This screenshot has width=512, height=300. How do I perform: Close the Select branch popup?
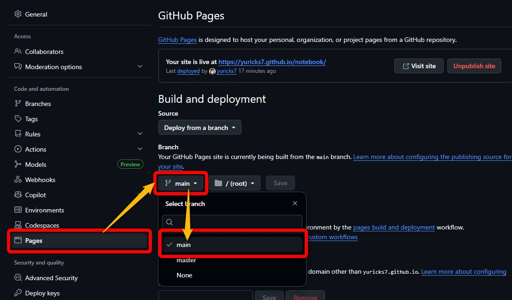point(295,203)
